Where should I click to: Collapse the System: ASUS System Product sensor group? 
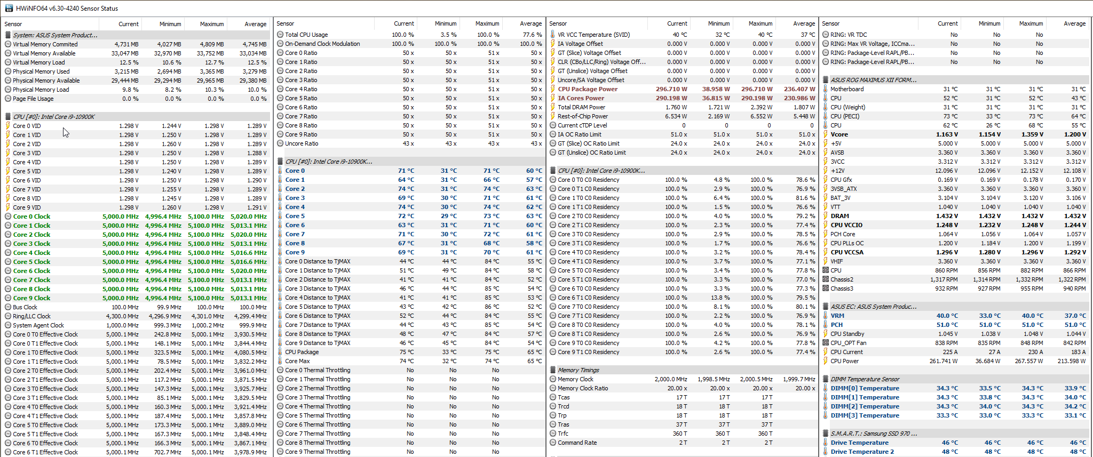click(8, 35)
